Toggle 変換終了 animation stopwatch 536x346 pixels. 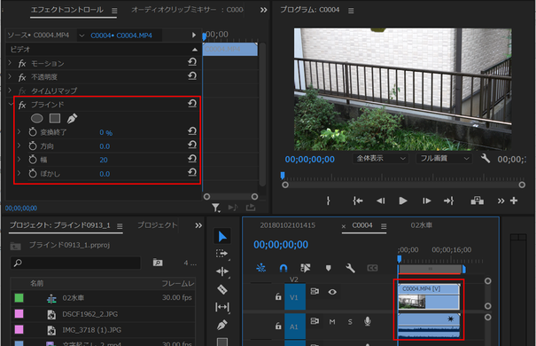(x=33, y=132)
